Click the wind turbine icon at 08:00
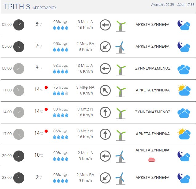 (121, 68)
